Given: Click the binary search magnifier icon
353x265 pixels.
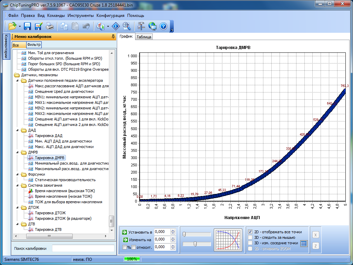Looking at the screenshot, I should [x=127, y=26].
